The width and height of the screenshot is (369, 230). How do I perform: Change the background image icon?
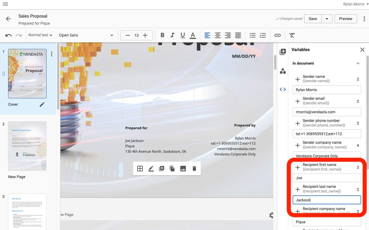(x=183, y=169)
